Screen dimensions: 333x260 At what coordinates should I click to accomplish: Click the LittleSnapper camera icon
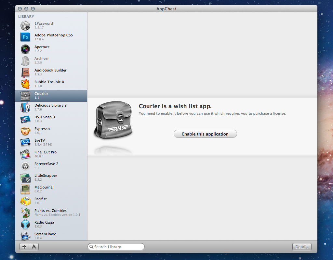pos(25,178)
